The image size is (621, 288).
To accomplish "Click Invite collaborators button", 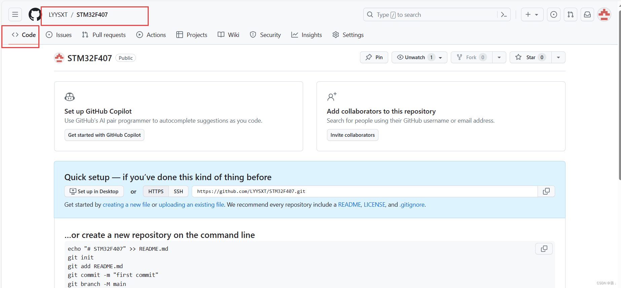I will coord(353,135).
